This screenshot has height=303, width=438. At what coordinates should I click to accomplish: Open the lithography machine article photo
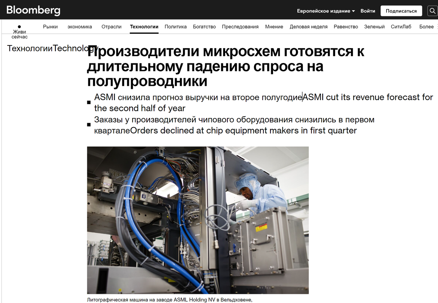(198, 220)
